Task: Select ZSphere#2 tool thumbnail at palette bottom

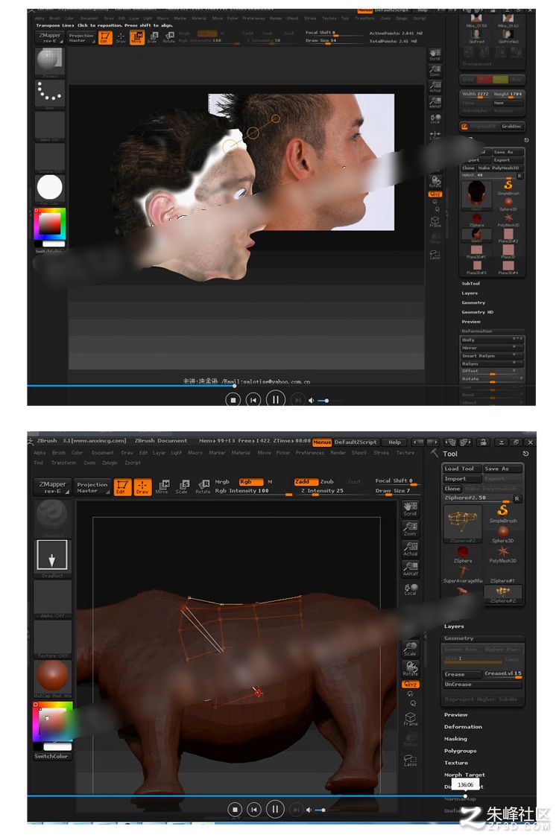Action: coord(503,594)
